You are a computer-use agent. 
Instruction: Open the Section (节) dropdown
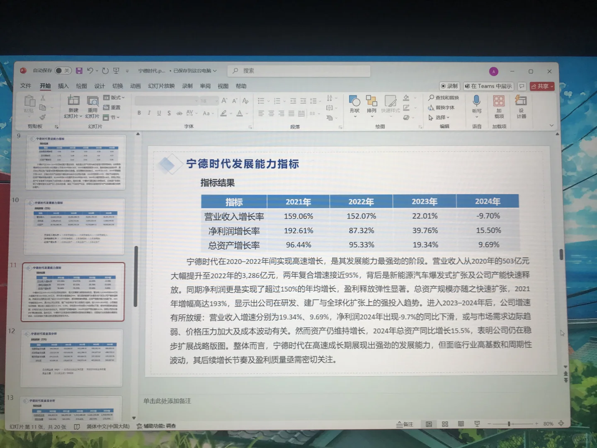point(112,117)
